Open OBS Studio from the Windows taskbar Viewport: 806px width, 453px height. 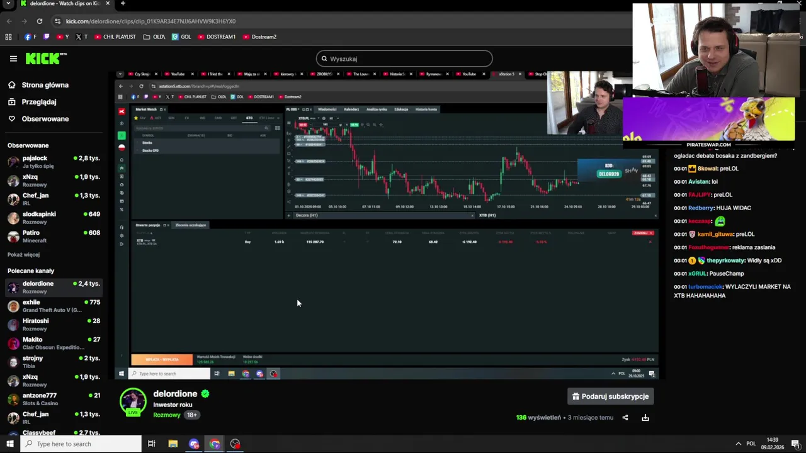coord(235,444)
